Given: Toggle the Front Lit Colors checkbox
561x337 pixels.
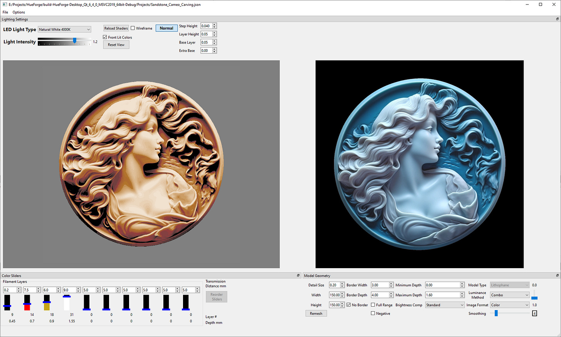Looking at the screenshot, I should click(x=105, y=37).
